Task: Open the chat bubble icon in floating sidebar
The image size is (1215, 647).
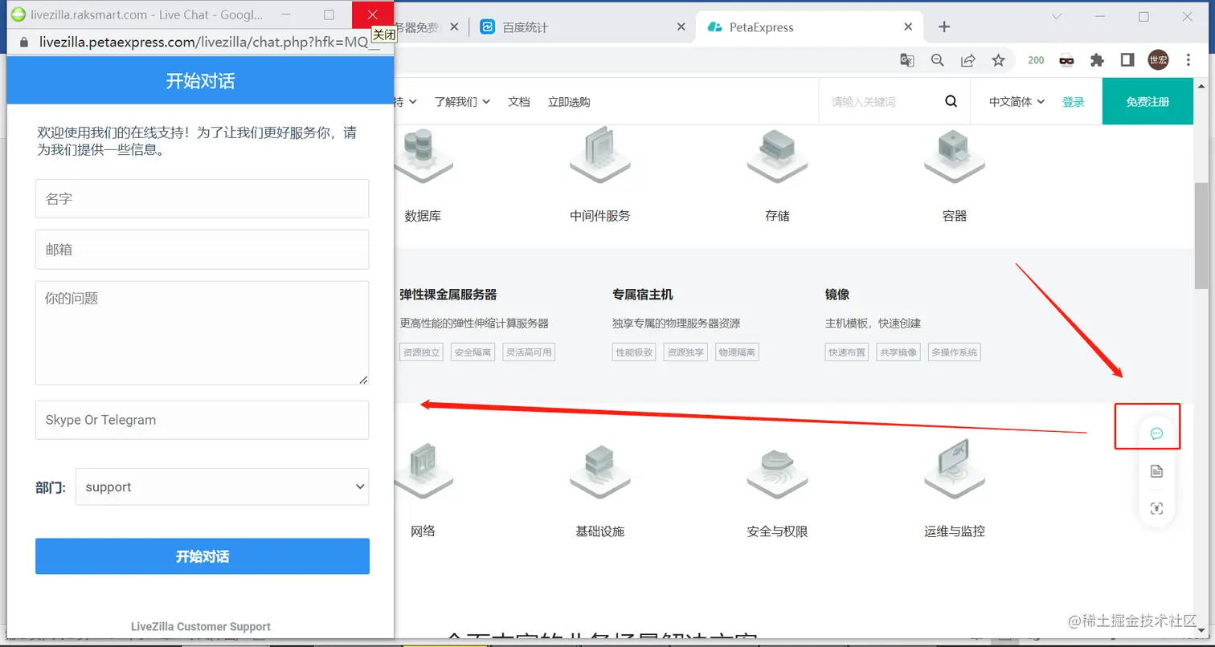Action: [x=1156, y=433]
